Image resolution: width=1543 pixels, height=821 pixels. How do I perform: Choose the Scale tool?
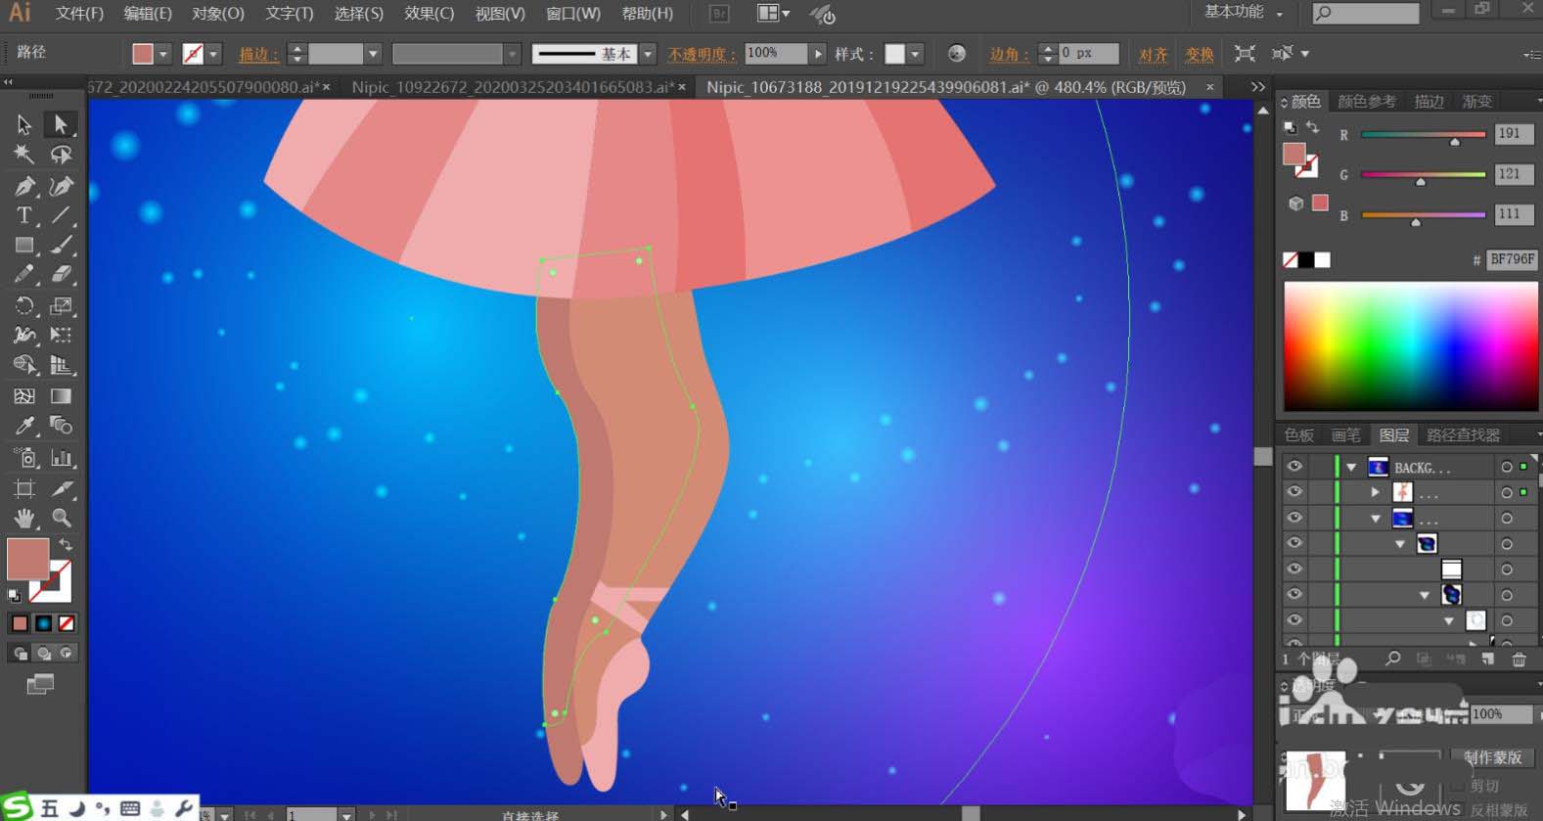[61, 306]
